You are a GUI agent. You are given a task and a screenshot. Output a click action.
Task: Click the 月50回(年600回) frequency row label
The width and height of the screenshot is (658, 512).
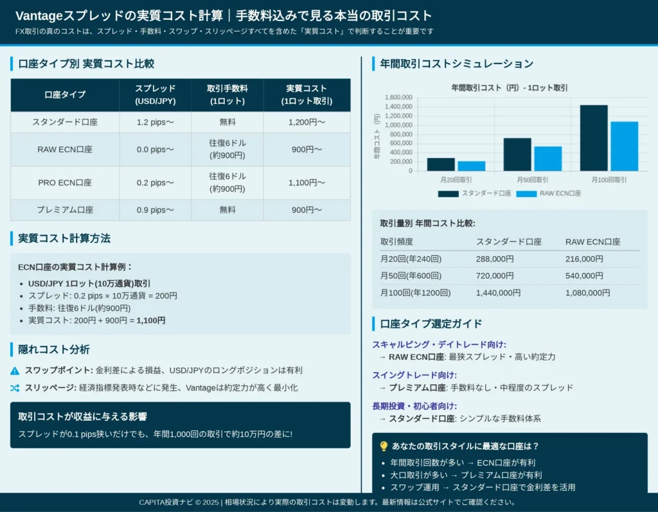(x=411, y=276)
